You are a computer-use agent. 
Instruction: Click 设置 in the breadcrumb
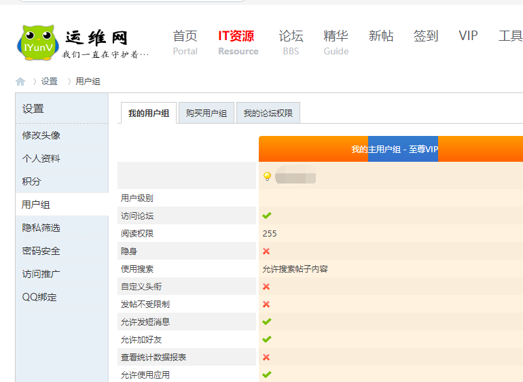tap(50, 82)
